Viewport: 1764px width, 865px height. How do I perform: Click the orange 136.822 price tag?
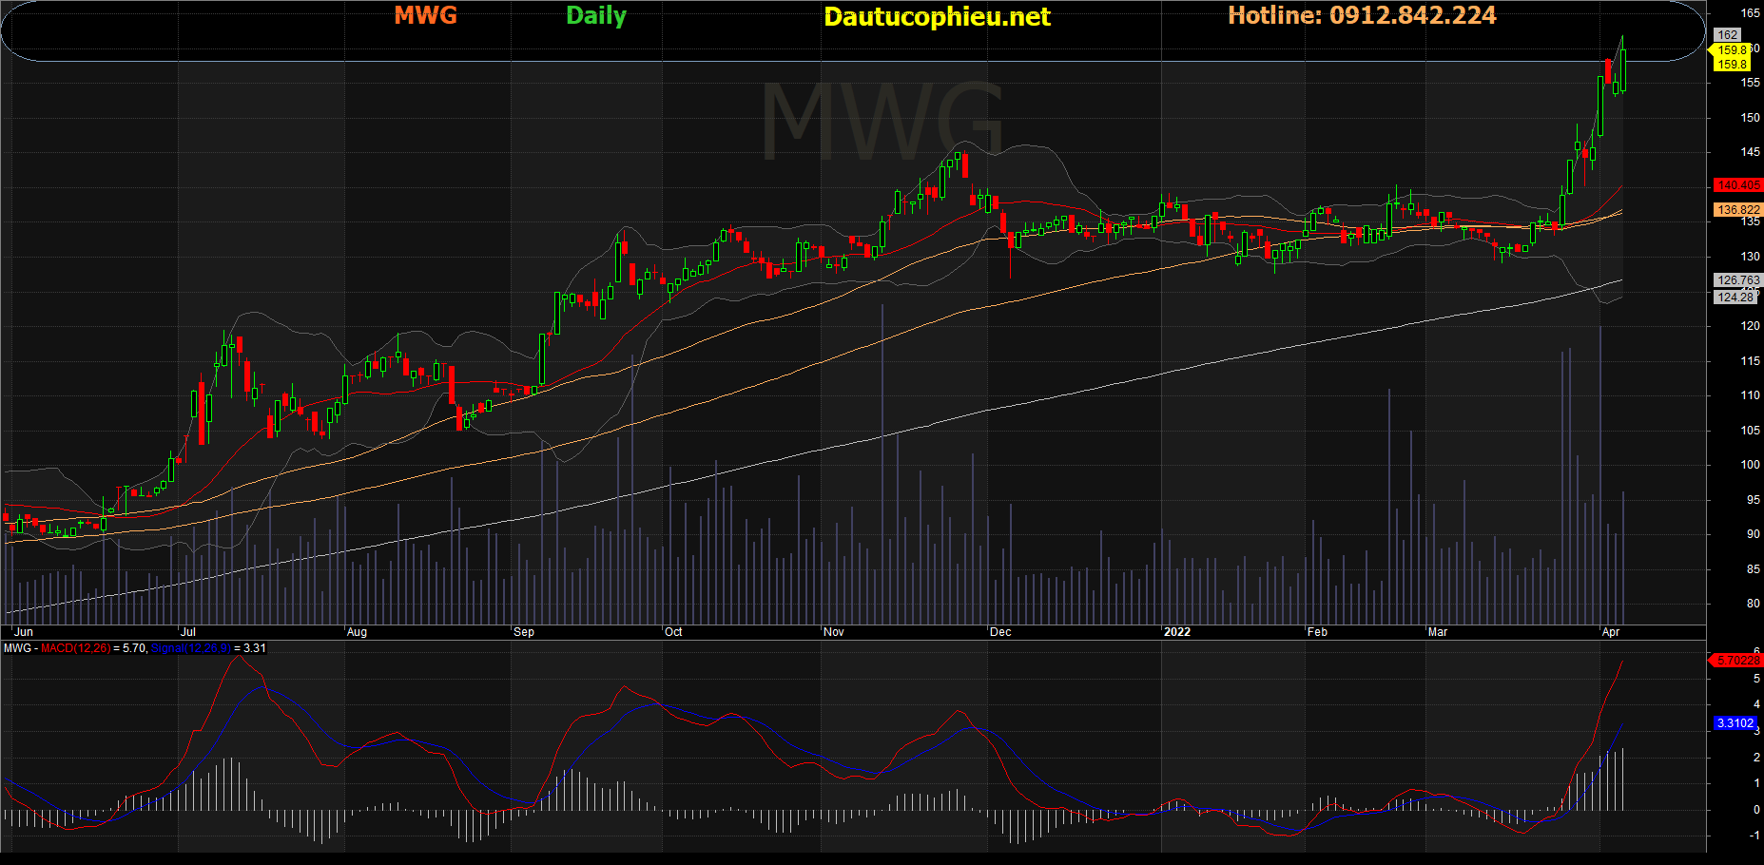1737,210
